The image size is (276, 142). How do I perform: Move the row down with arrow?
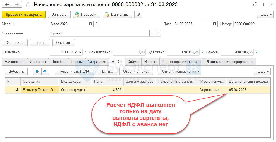[45, 71]
